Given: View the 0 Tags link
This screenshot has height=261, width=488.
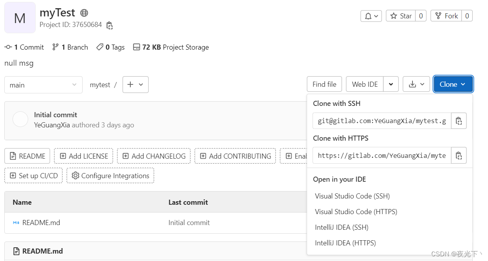Looking at the screenshot, I should 110,47.
